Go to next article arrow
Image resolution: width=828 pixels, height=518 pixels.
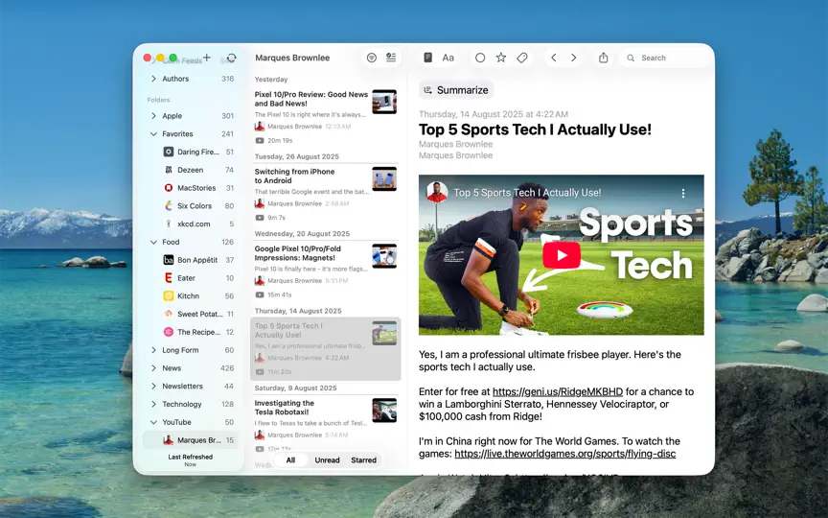(x=573, y=58)
